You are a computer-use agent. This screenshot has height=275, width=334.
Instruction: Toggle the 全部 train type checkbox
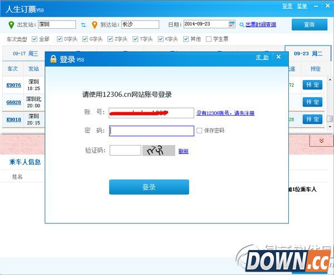coord(35,39)
